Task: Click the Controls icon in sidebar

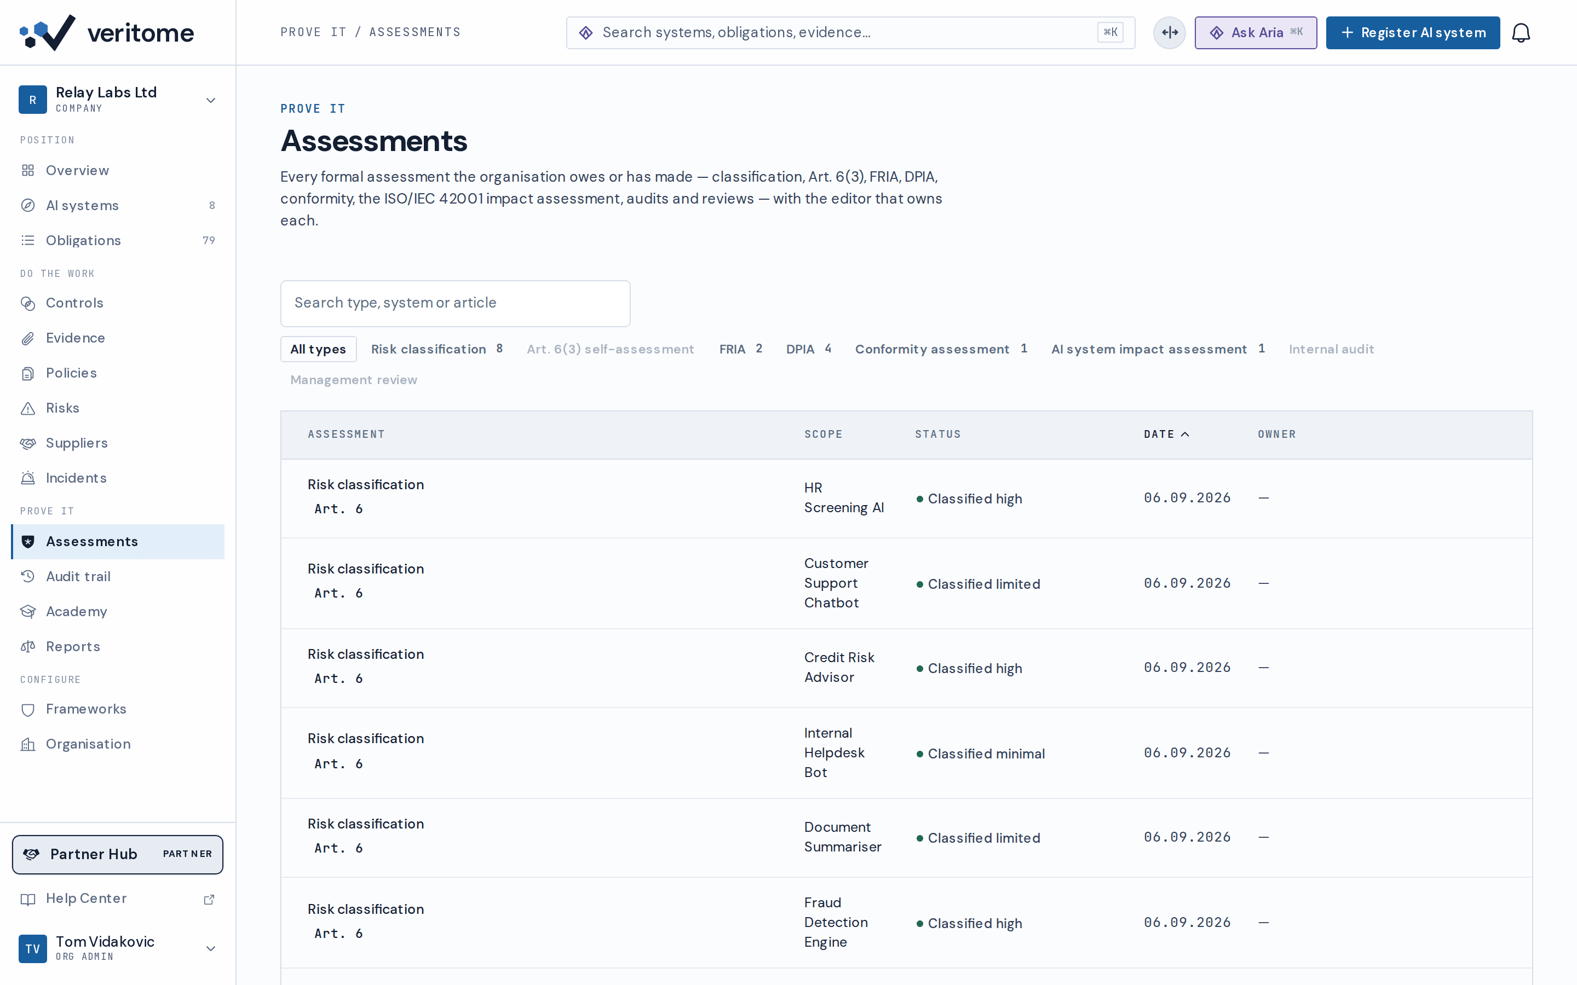Action: click(28, 303)
